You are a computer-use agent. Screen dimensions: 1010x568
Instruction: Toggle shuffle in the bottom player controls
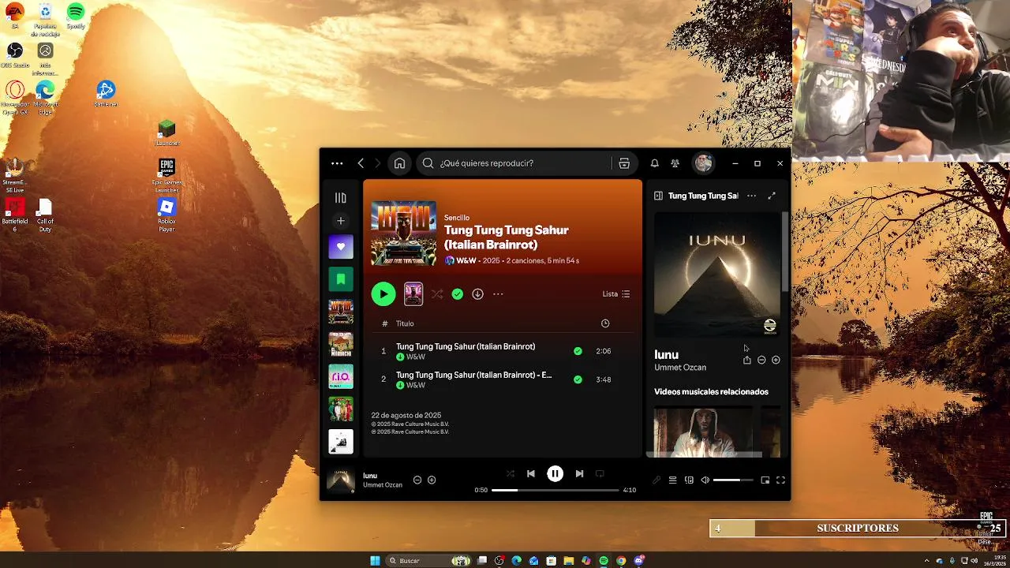click(510, 473)
